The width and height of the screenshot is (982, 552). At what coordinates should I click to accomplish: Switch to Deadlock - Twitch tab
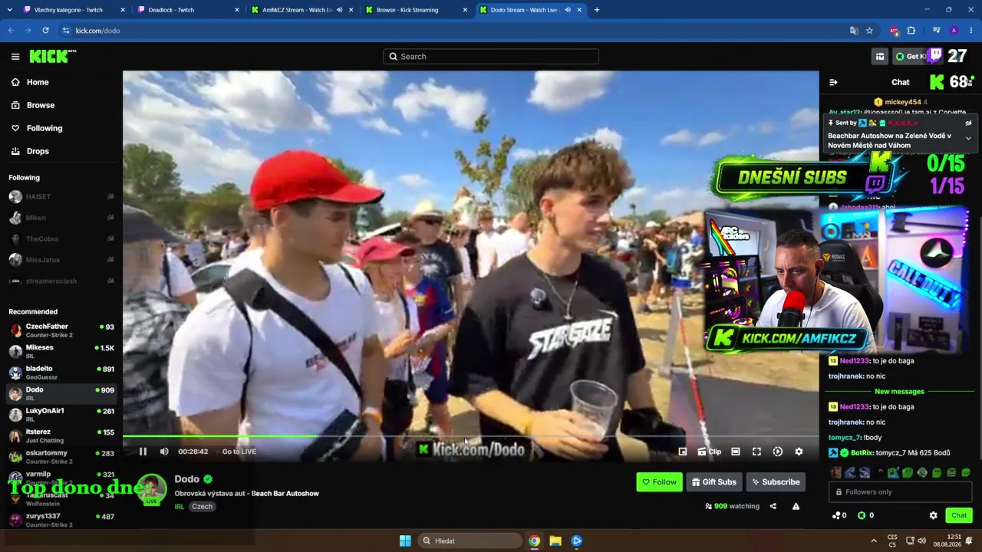[x=188, y=10]
